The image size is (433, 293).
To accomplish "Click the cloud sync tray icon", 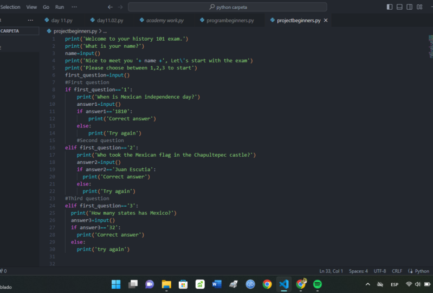I will click(x=380, y=284).
